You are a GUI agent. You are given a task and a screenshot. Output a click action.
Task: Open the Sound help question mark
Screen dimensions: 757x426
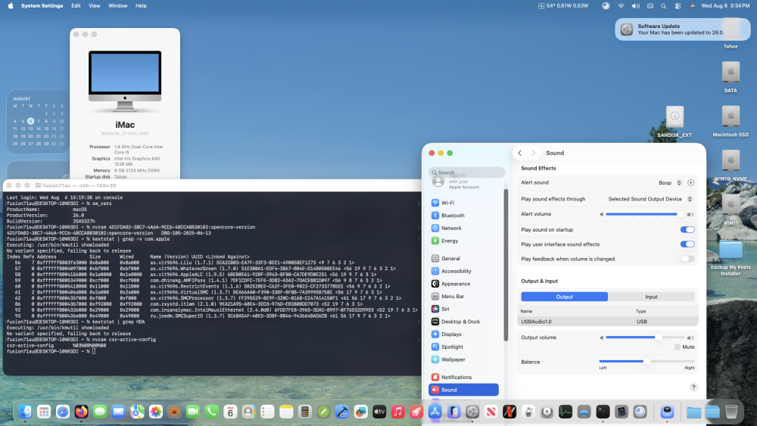point(693,387)
